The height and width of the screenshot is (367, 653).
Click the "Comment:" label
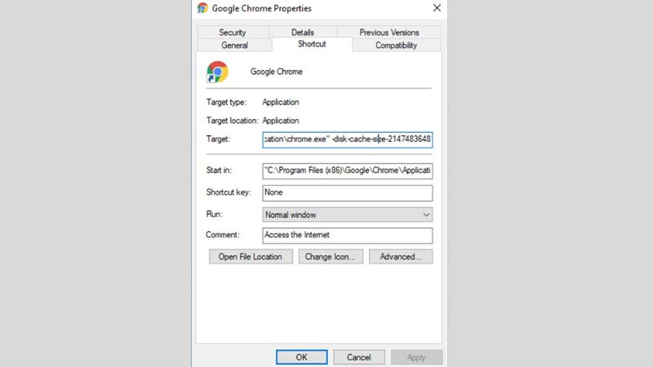point(223,235)
